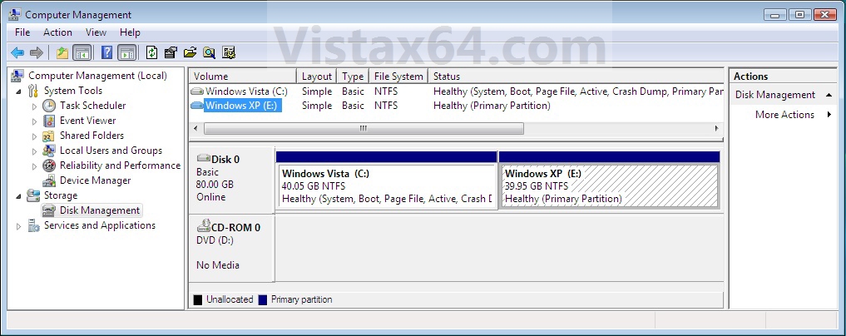Toggle the Show/Hide Console Tree button

(82, 53)
